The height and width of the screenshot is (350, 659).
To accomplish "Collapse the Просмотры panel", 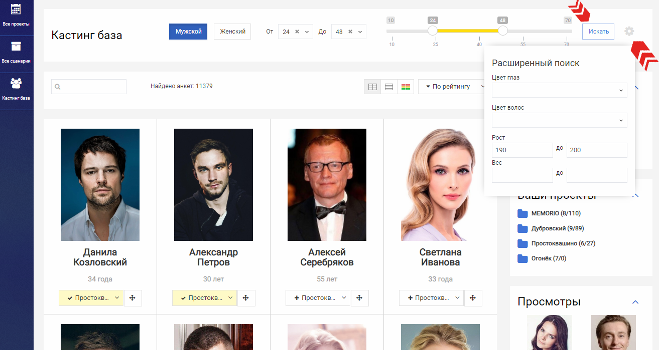I will point(635,302).
